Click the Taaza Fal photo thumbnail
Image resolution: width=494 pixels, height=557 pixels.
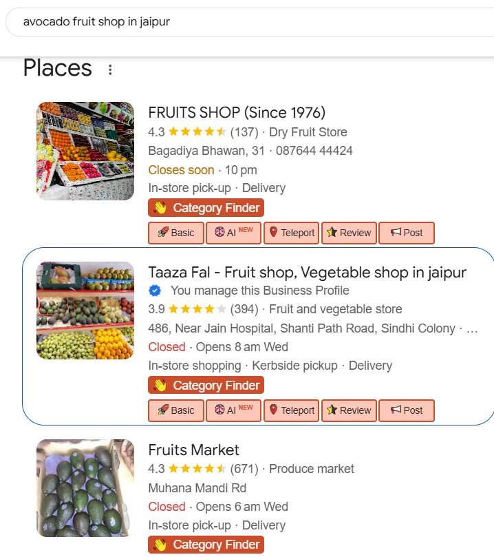coord(85,311)
